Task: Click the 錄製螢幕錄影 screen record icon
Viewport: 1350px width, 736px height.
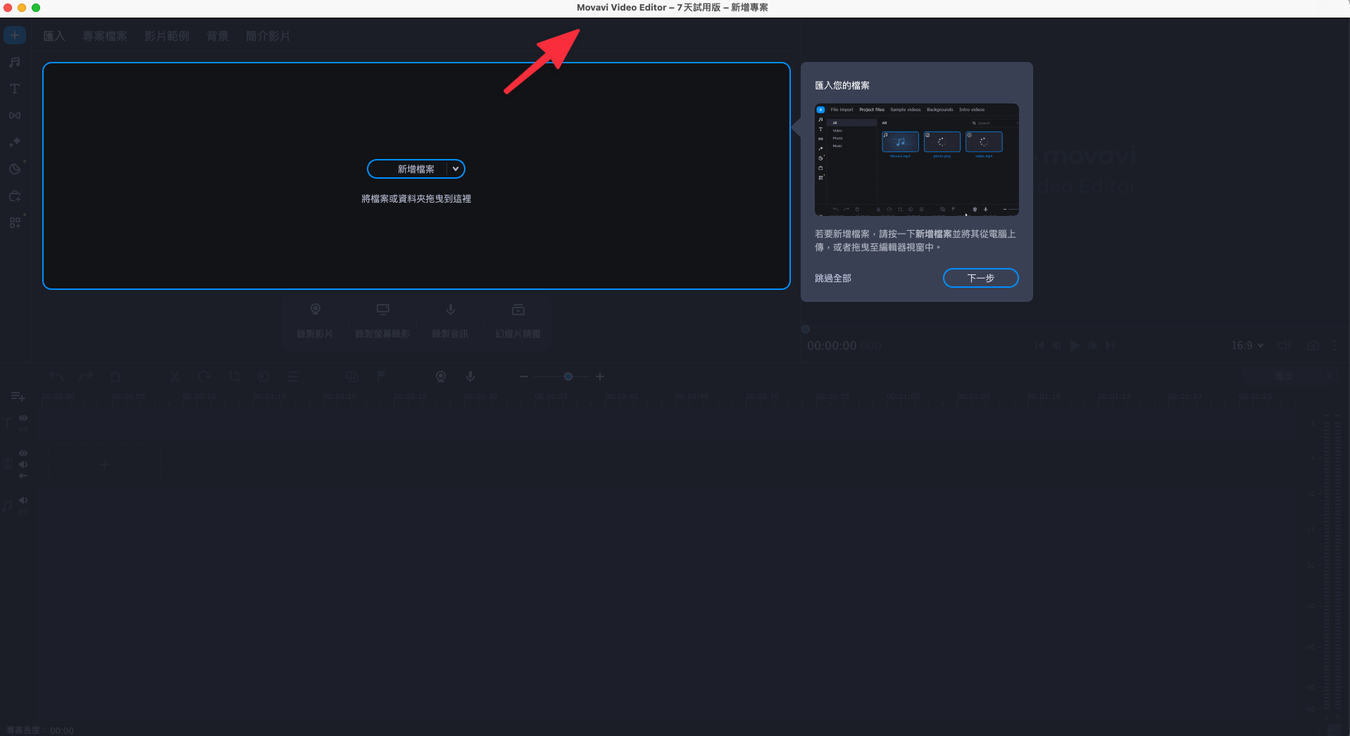Action: (382, 319)
